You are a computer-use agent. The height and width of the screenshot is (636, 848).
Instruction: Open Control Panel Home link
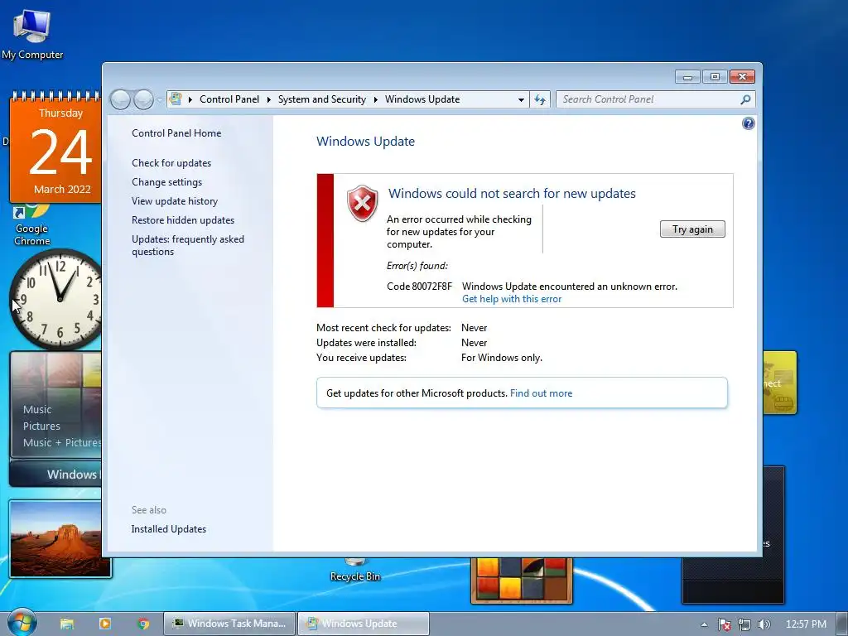point(176,133)
